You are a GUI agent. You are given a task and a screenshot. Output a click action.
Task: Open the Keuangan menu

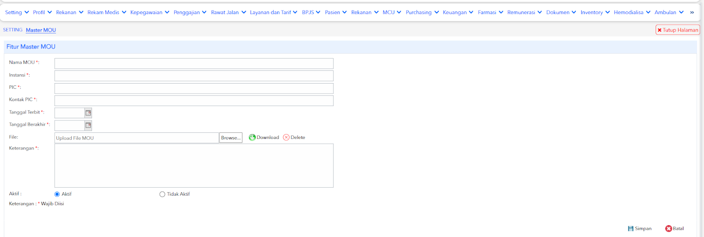point(458,12)
